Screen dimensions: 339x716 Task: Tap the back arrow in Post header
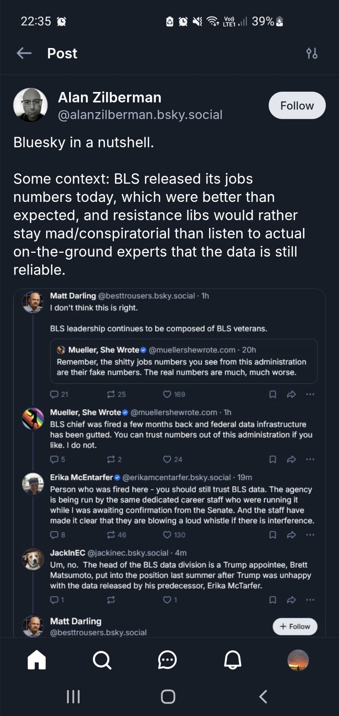pos(24,53)
